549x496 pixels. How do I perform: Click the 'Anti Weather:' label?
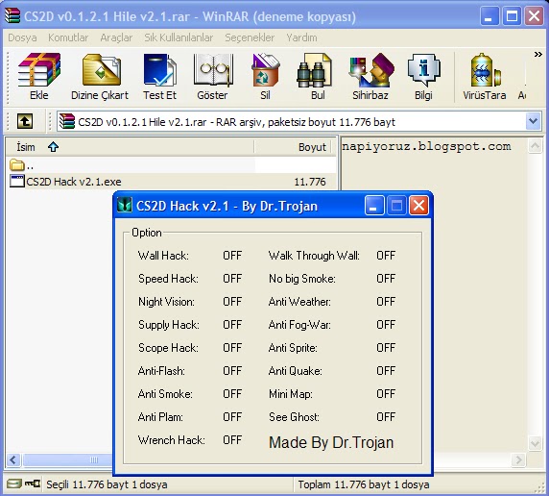click(299, 302)
